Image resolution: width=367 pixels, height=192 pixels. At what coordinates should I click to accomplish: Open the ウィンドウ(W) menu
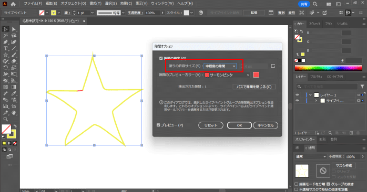point(162,4)
